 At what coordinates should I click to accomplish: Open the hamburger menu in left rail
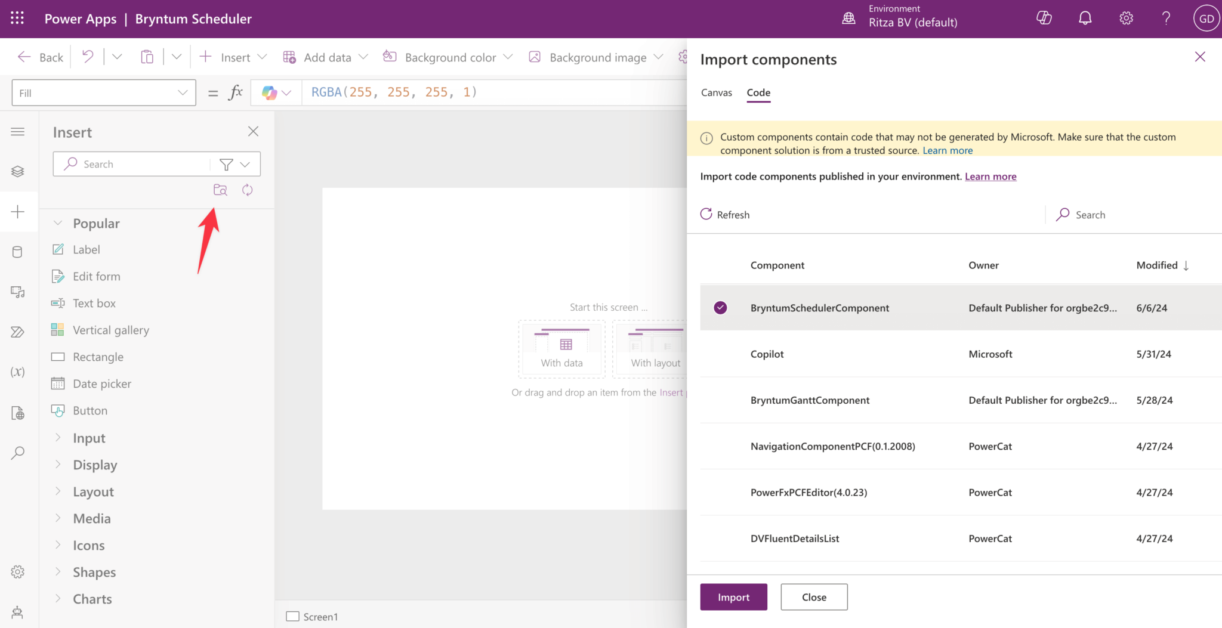click(18, 131)
